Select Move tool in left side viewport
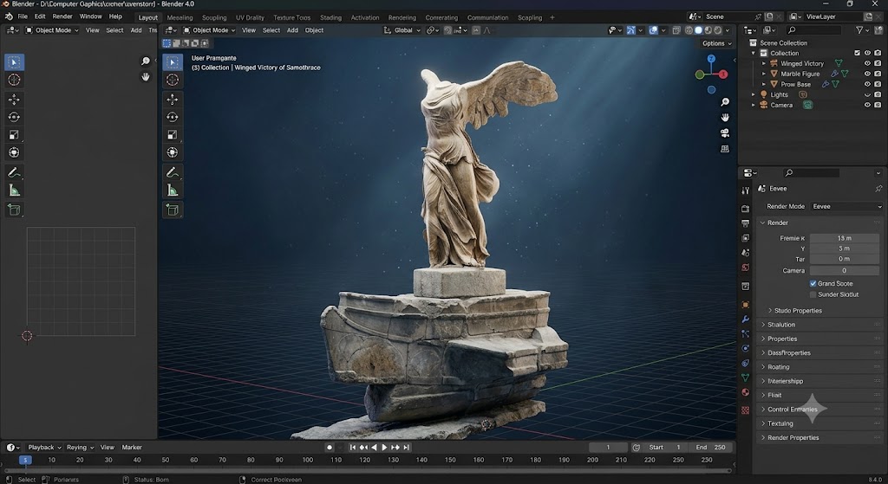This screenshot has width=888, height=484. [14, 100]
